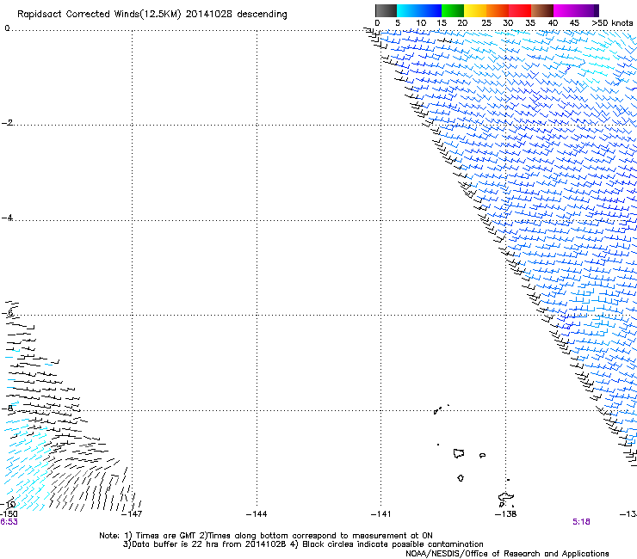Click the largest island outline near -139
637x559 pixels.
tap(459, 453)
